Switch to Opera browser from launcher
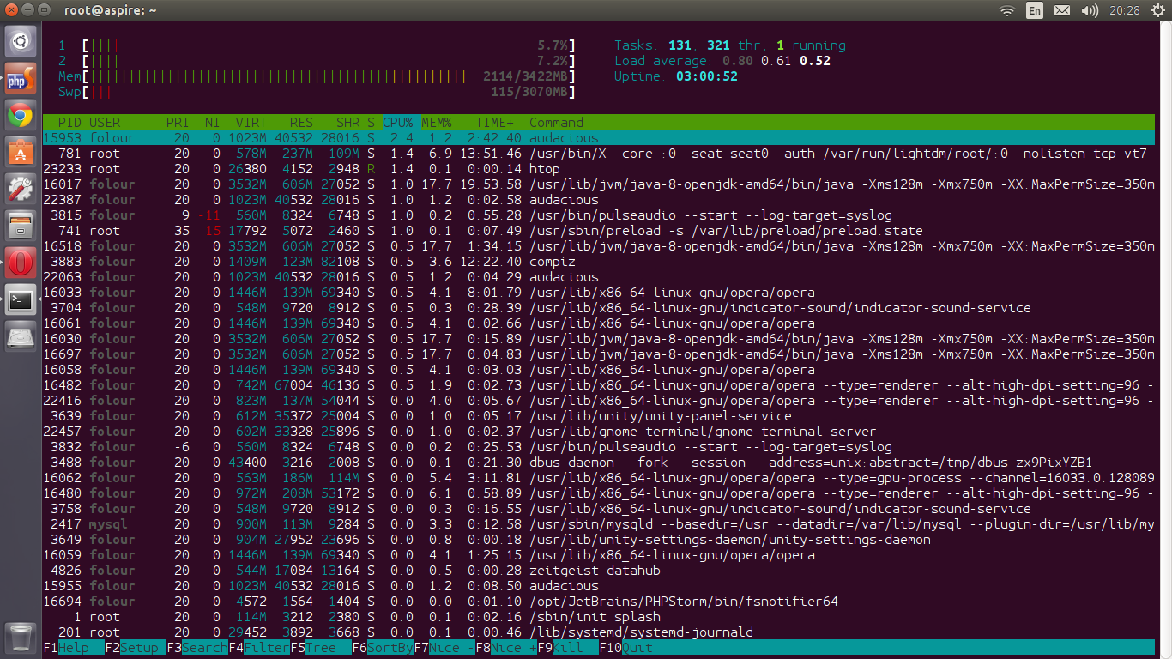 21,263
